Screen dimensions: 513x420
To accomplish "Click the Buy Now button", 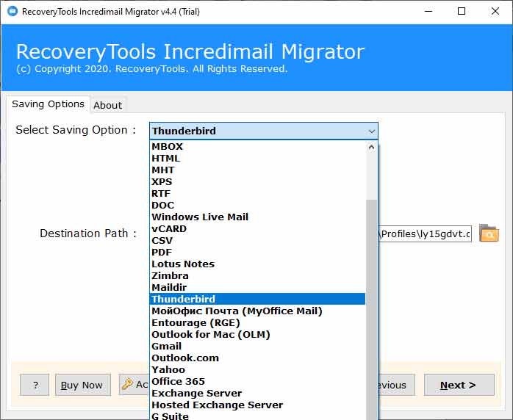I will click(83, 385).
